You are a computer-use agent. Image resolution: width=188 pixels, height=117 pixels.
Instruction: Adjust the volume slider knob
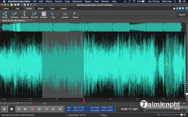181,115
